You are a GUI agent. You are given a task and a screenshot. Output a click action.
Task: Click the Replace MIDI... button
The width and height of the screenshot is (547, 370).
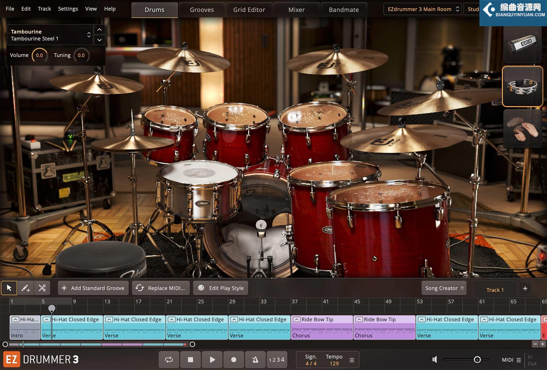coord(161,288)
